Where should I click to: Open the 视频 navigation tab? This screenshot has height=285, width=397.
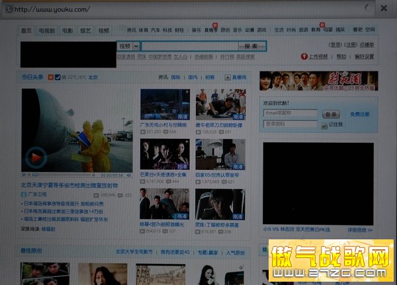tap(104, 30)
